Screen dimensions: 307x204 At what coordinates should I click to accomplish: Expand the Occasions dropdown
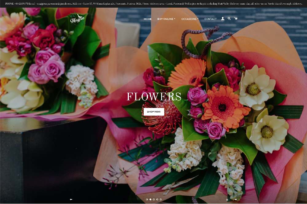click(190, 19)
